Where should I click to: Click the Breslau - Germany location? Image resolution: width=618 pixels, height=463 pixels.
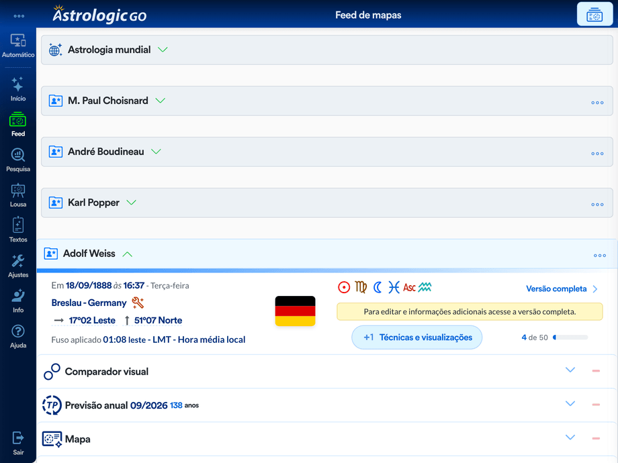(x=89, y=303)
